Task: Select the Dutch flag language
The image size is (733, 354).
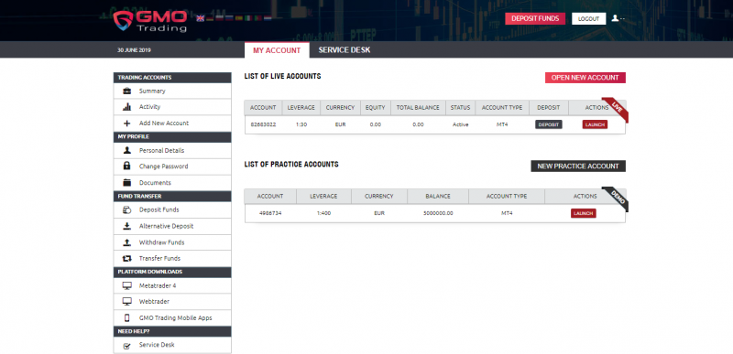Action: coord(268,18)
